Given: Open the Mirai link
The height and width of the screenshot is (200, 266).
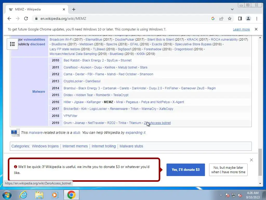Looking at the screenshot, I should 119,102.
